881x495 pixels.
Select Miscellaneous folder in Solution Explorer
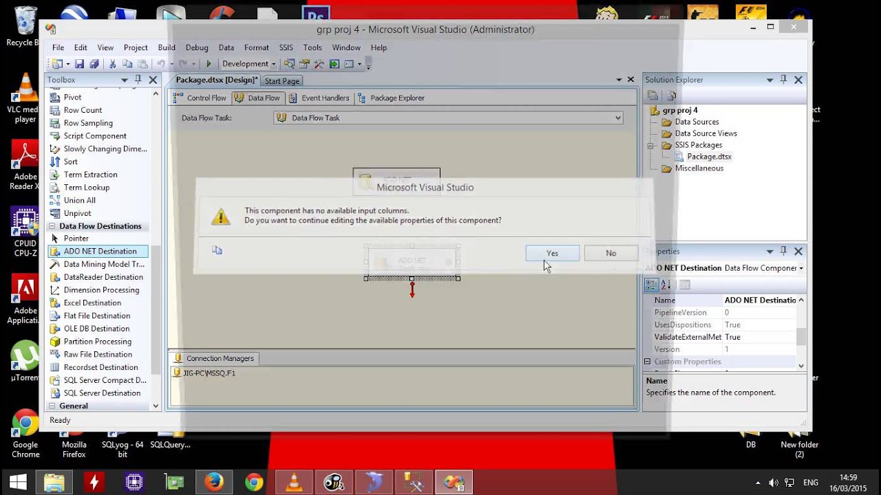tap(699, 168)
